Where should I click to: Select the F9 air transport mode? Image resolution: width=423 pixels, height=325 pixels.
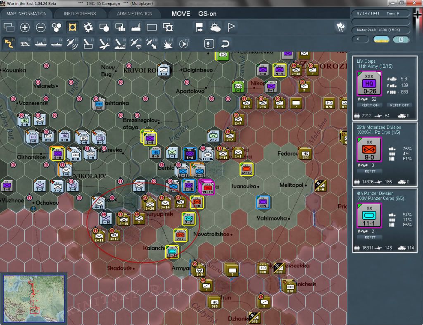click(x=135, y=44)
